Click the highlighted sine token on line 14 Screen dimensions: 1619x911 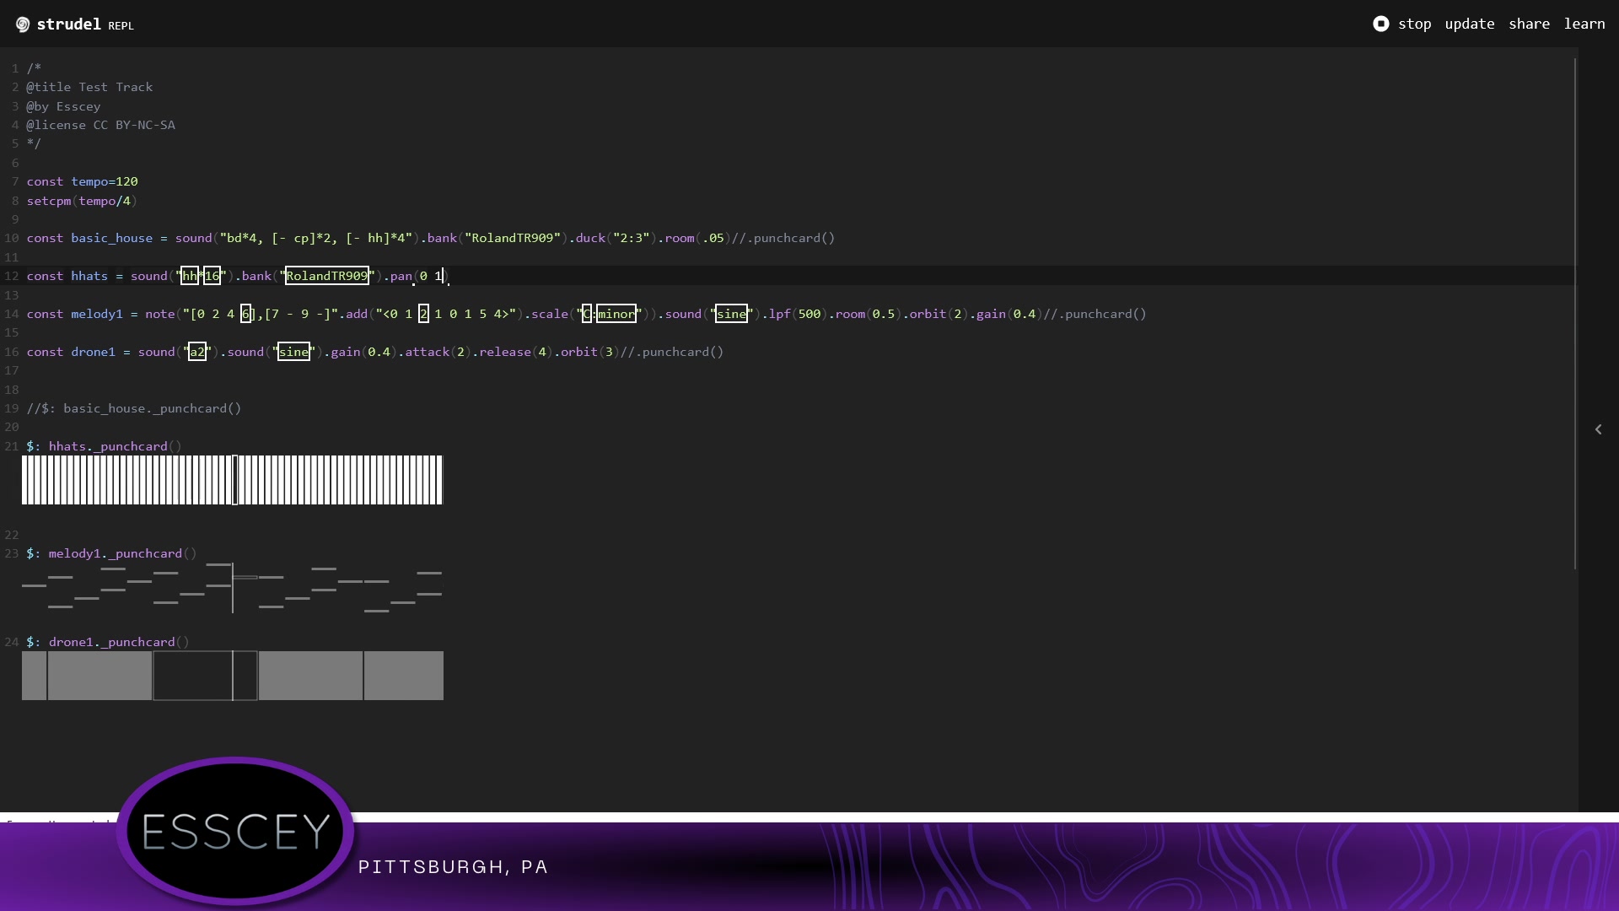731,314
